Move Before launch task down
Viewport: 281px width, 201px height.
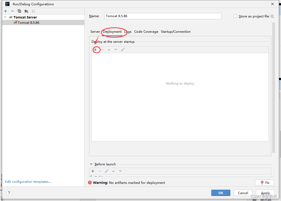(x=120, y=171)
